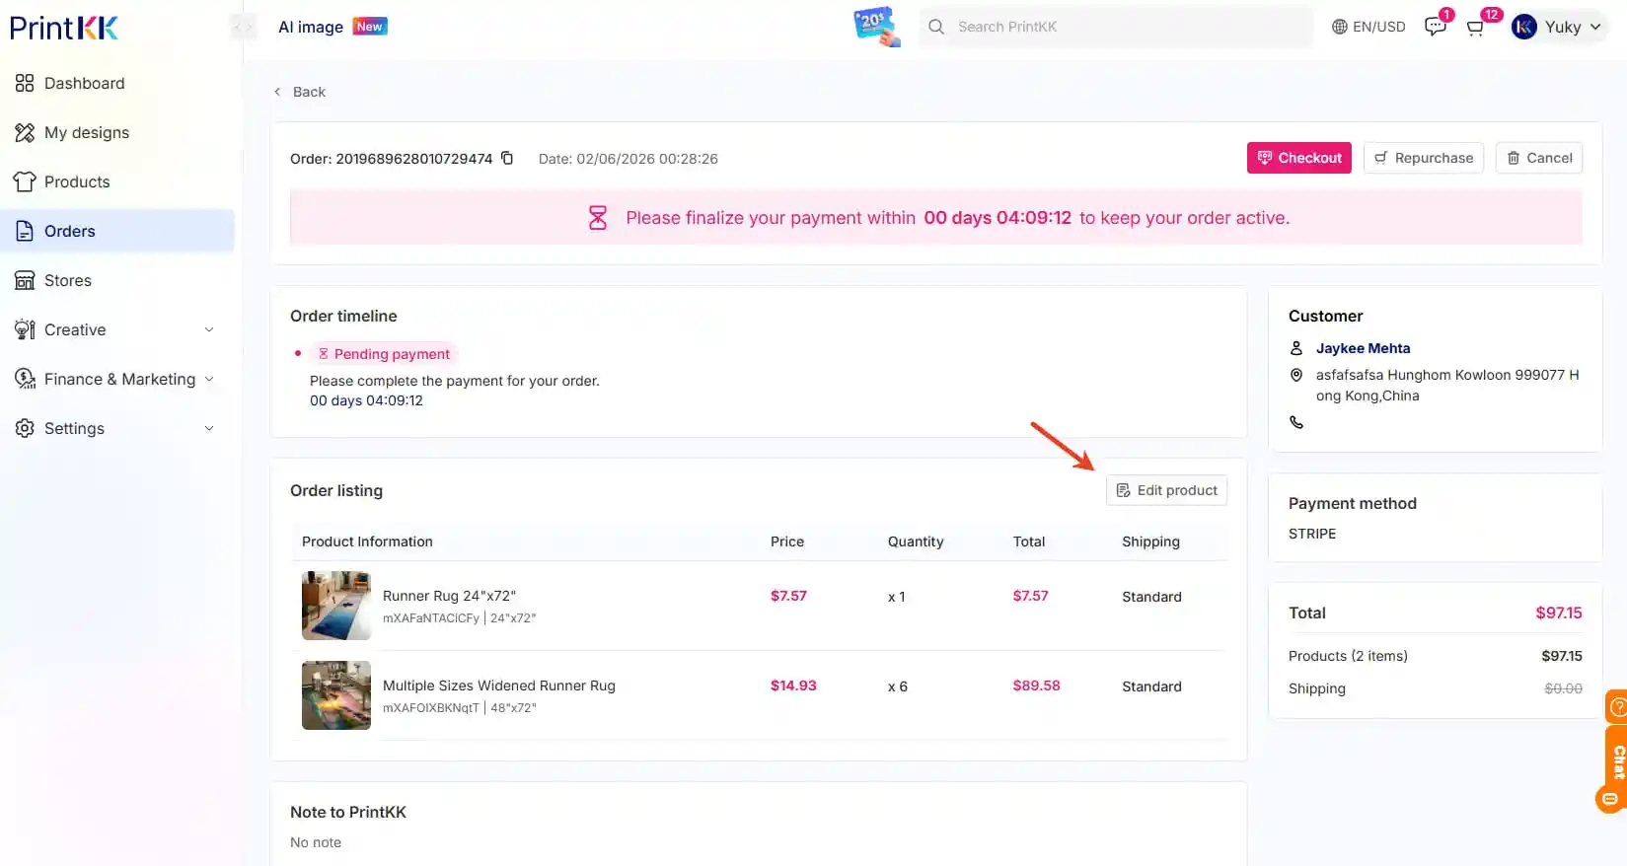This screenshot has width=1627, height=866.
Task: Open the shopping cart icon
Action: click(x=1475, y=28)
